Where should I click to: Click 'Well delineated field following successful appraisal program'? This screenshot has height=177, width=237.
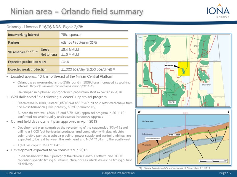coord(59,97)
